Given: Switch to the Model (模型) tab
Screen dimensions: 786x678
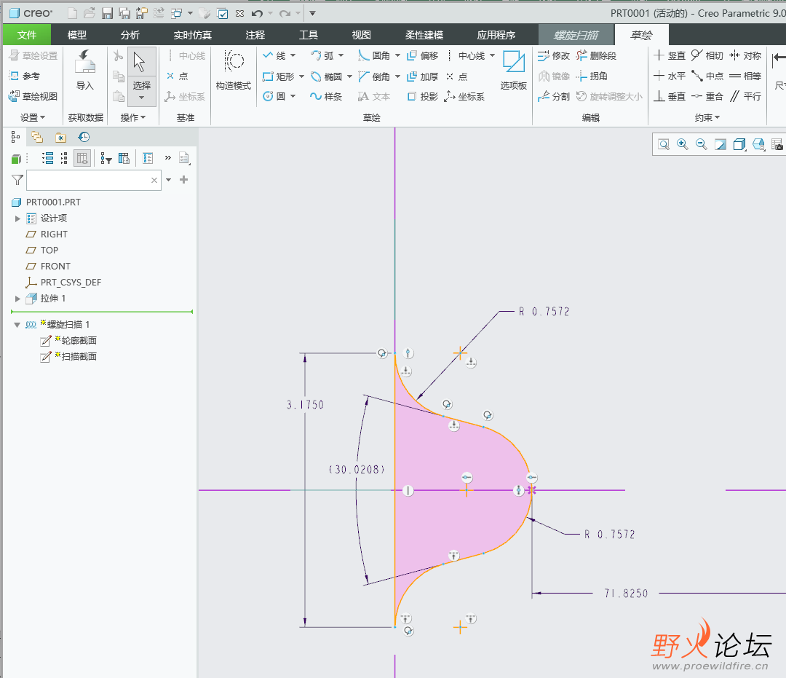Looking at the screenshot, I should pos(76,35).
